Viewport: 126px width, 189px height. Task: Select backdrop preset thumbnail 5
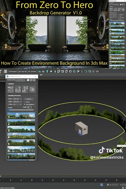(21, 142)
